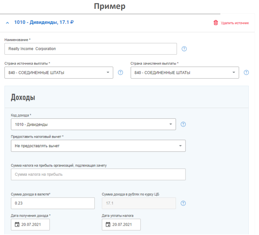Click label Сумма налога на прибыль организаций, подлежащая зачету

[x=59, y=166]
